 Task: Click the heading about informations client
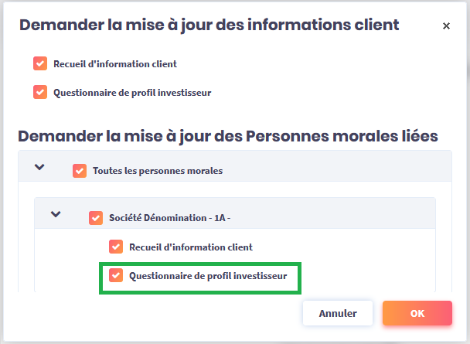[x=209, y=25]
